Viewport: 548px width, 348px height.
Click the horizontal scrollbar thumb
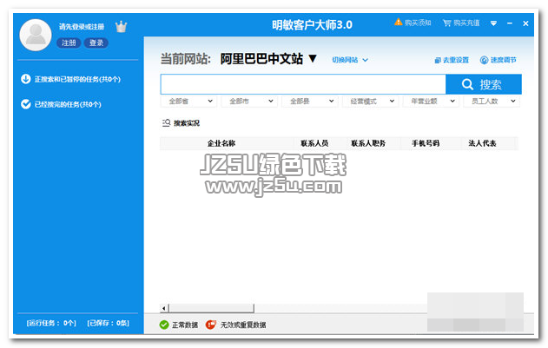[211, 308]
